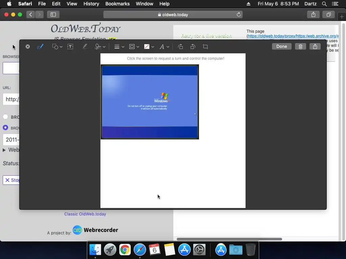This screenshot has width=346, height=259.
Task: Open Google Chrome from the Dock
Action: coord(125,250)
